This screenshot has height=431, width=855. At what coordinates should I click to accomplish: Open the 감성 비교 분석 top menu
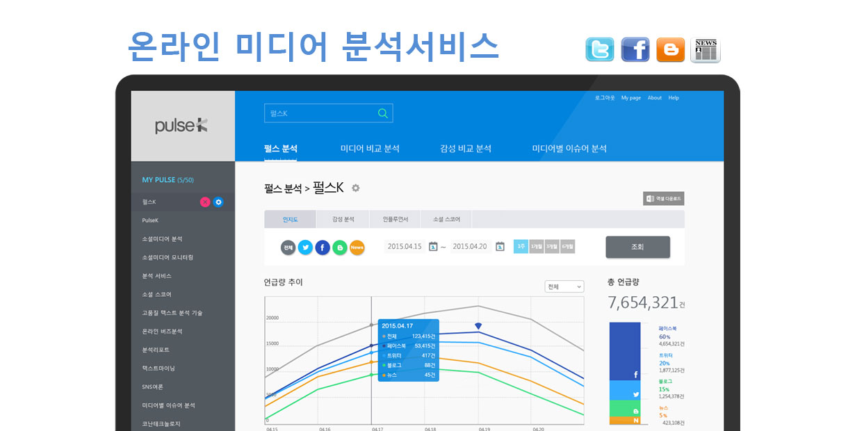pos(465,149)
